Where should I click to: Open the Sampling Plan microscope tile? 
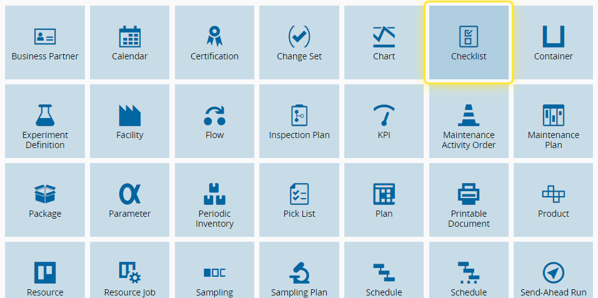(299, 270)
